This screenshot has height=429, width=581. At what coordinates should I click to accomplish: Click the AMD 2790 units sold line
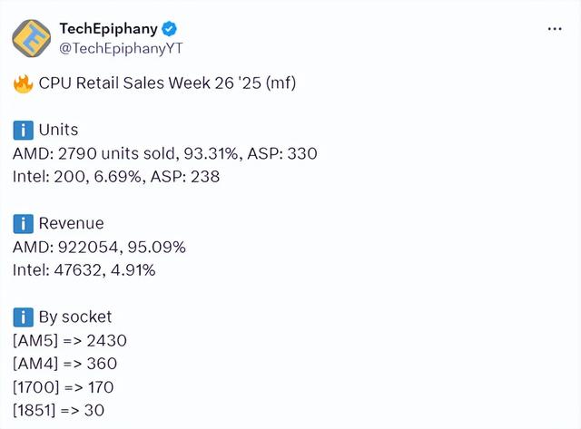tap(164, 153)
